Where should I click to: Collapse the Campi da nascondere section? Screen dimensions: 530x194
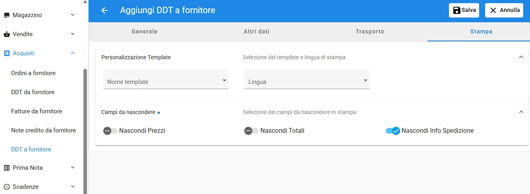coord(521,112)
